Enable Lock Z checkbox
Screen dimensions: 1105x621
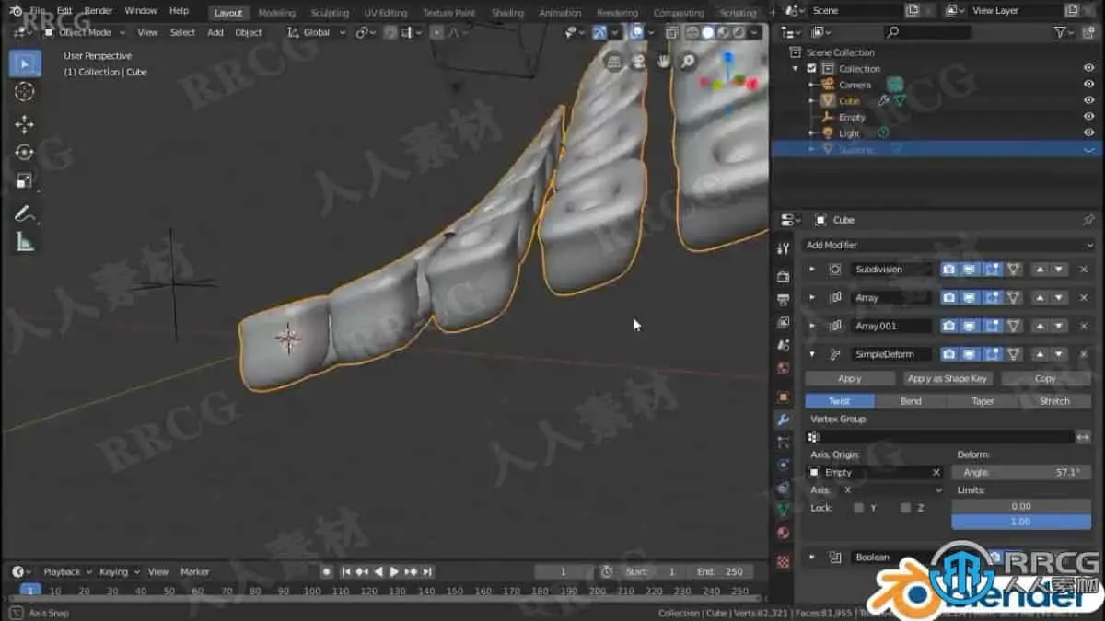click(905, 508)
